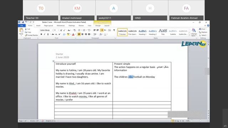Expand the Styles gallery More arrow
The width and height of the screenshot is (228, 128).
(190, 35)
